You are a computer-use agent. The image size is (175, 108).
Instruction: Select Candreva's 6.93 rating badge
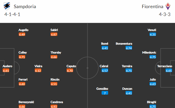[54, 106]
